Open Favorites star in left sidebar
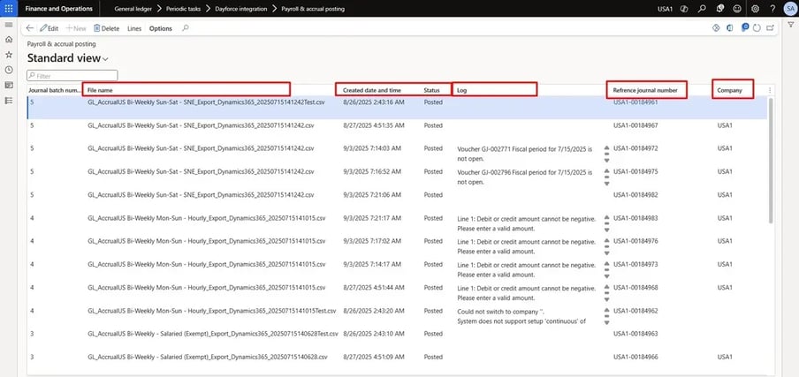Viewport: 799px width, 377px height. click(9, 55)
